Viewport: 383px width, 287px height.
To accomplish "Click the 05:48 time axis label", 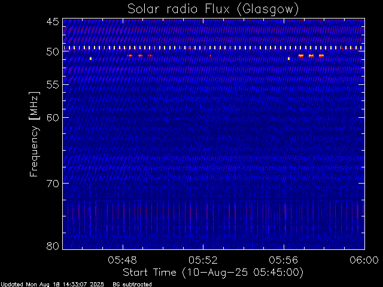I will click(122, 260).
